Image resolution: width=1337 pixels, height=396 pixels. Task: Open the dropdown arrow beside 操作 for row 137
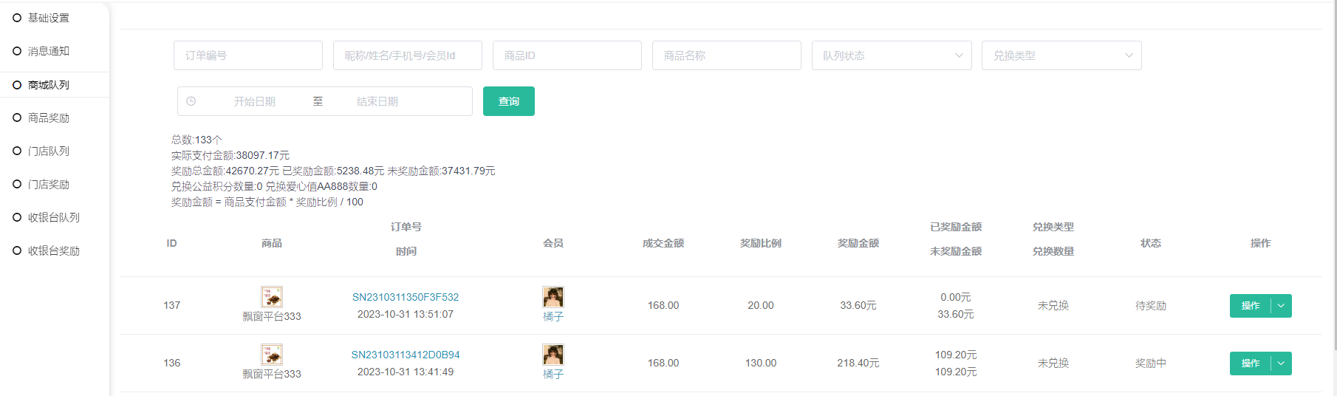(1282, 306)
